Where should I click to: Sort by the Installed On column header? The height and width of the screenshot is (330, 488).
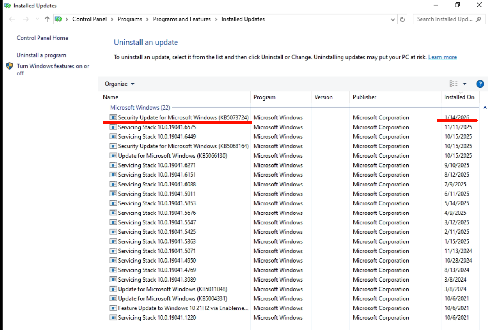click(459, 97)
